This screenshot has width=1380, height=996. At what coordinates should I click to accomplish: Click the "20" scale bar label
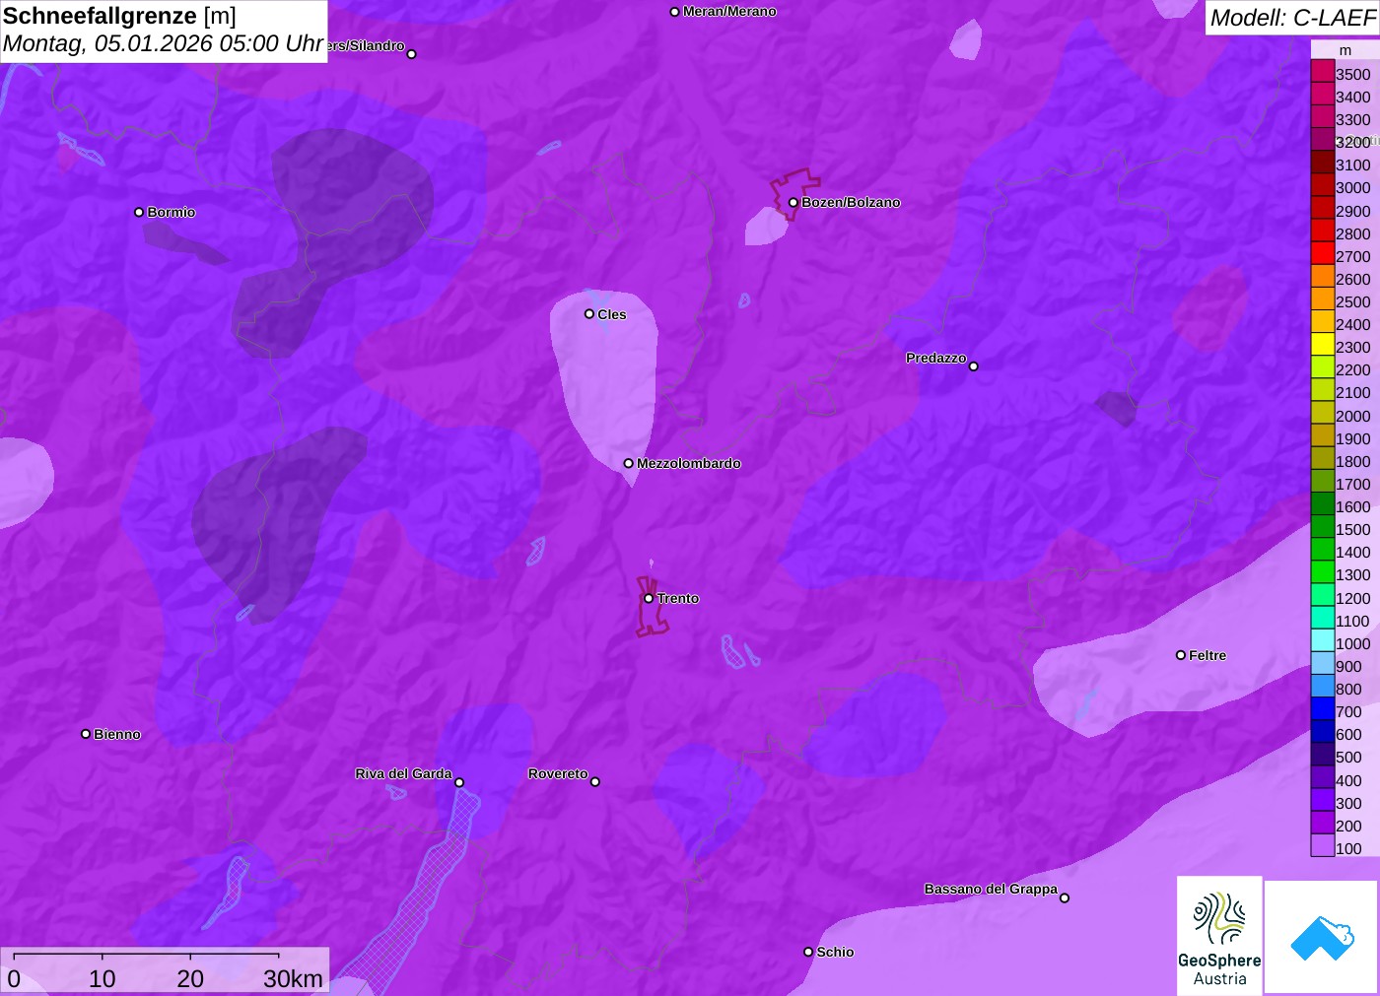(x=190, y=978)
